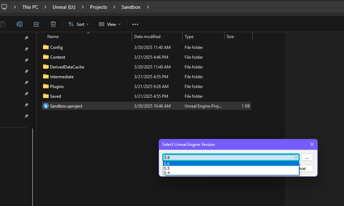
Task: Click Content's date 3/21/2025 4:46 PM
Action: click(x=151, y=57)
